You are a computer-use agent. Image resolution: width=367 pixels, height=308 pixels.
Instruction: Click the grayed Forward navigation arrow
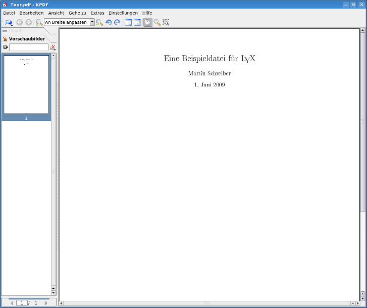point(28,22)
